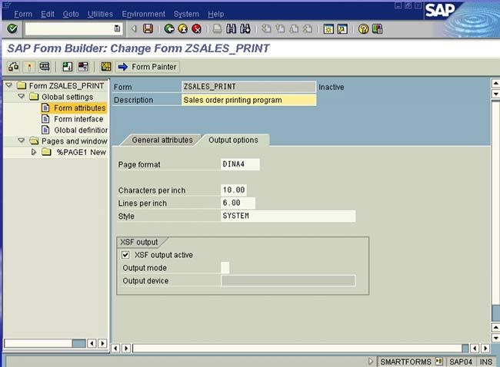Expand the %PAGE1 New page node
This screenshot has height=367, width=500.
tap(34, 152)
